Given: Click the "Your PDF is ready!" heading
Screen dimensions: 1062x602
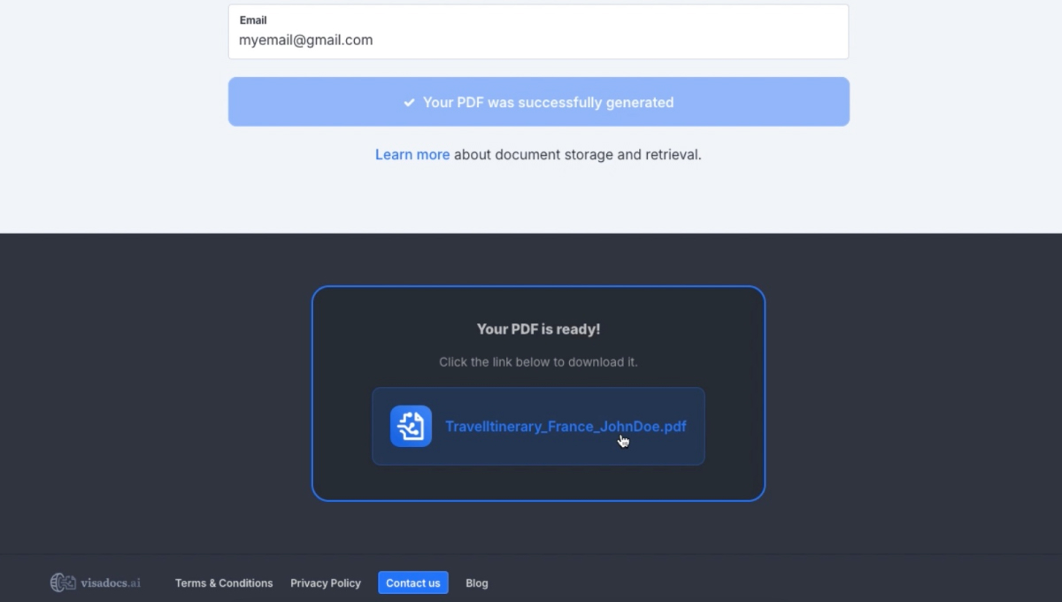Looking at the screenshot, I should (538, 328).
